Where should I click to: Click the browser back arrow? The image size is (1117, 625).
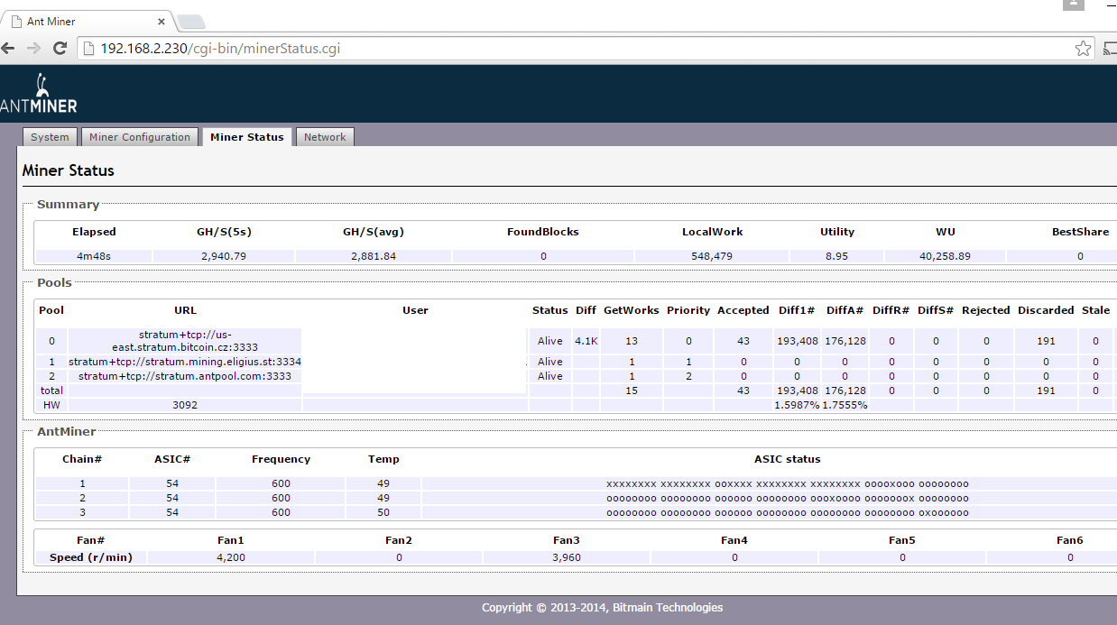click(x=8, y=49)
